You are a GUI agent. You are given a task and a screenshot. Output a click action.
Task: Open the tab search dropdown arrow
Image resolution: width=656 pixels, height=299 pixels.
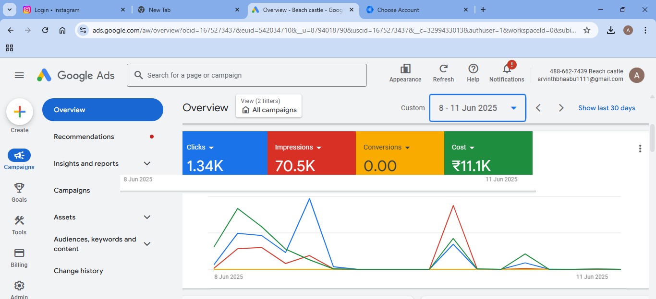point(10,10)
